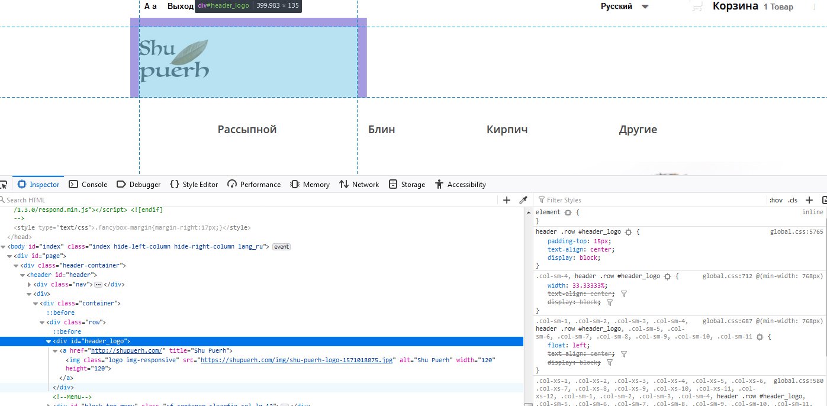This screenshot has height=406, width=827.
Task: Focus the Filter Styles field
Action: (651, 200)
